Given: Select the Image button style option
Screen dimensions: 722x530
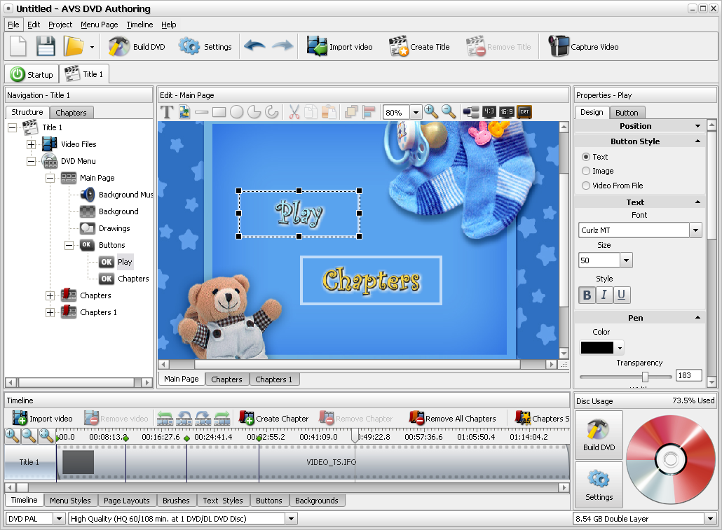Looking at the screenshot, I should tap(586, 171).
